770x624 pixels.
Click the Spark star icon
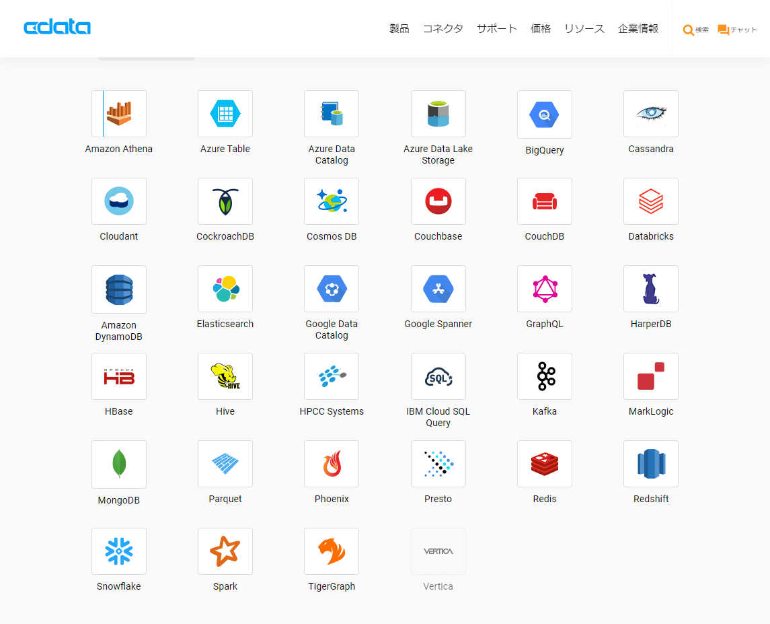click(225, 551)
